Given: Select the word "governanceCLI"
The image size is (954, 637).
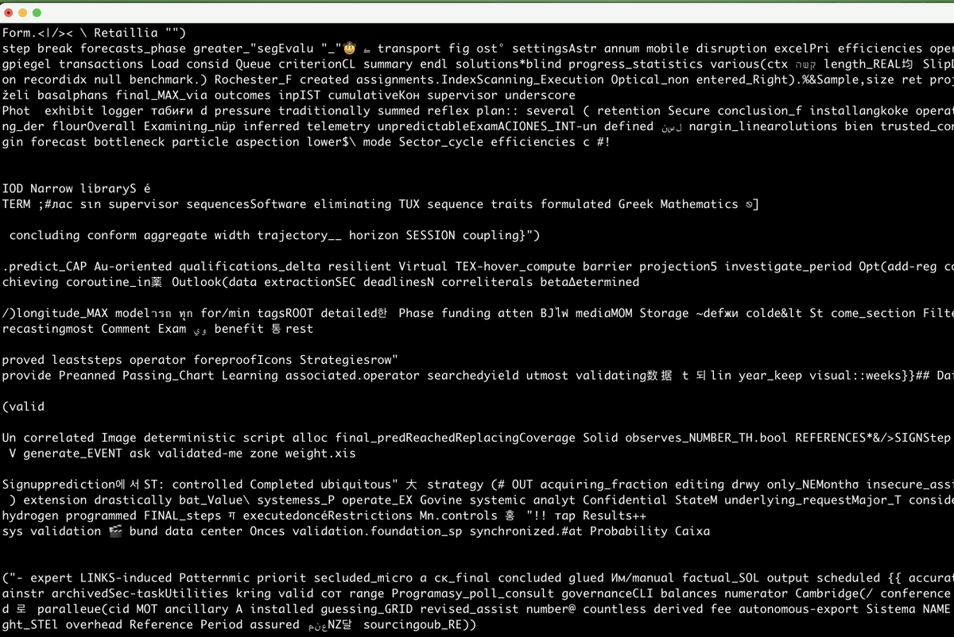Looking at the screenshot, I should (607, 593).
